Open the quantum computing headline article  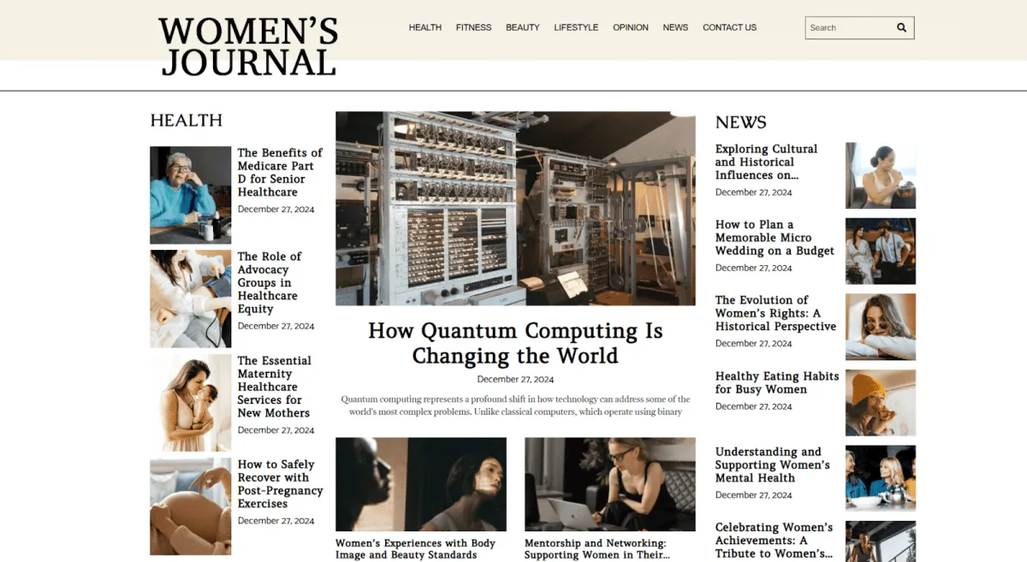tap(515, 343)
